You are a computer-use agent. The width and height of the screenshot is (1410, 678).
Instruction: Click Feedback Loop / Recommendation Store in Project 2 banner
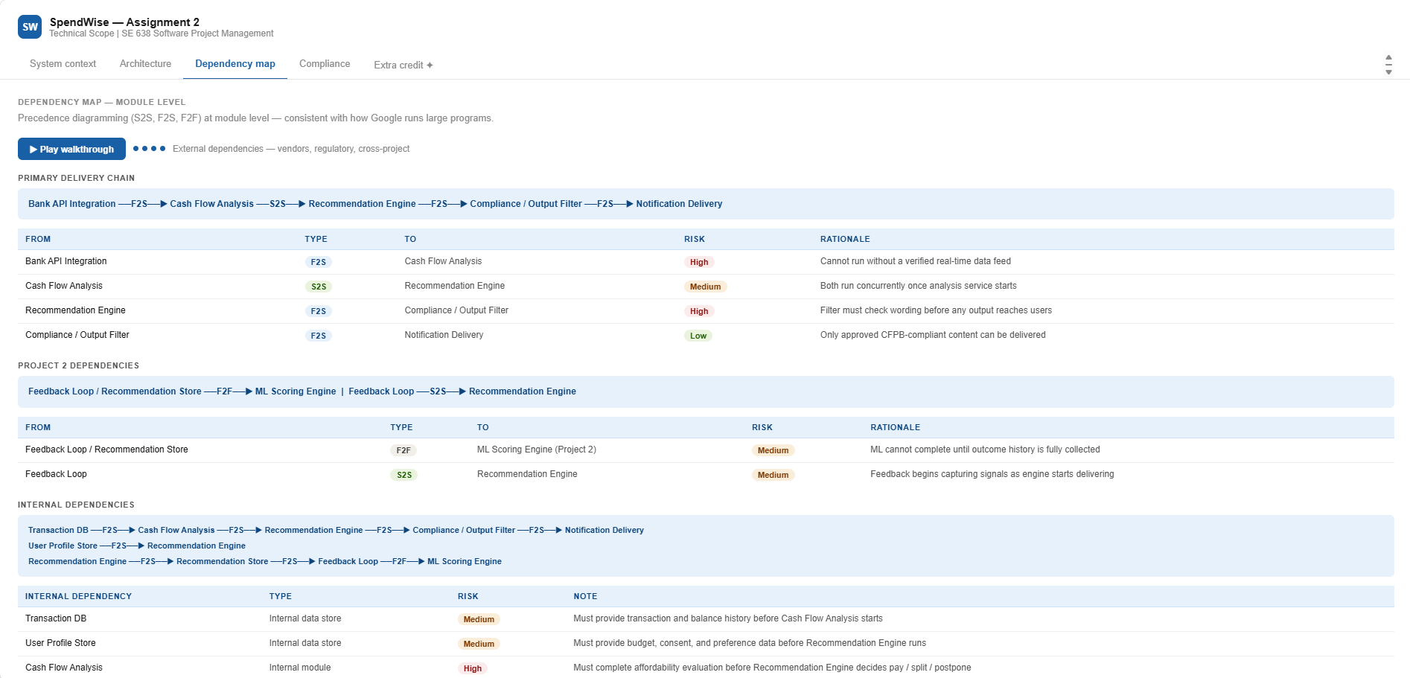point(115,391)
